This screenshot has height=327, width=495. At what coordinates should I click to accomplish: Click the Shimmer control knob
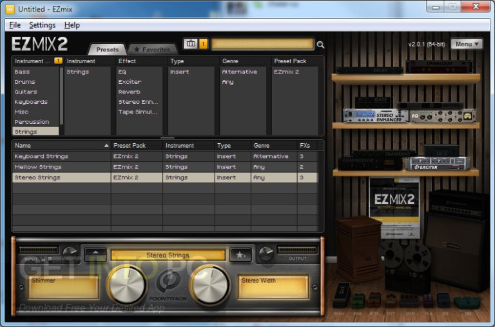pos(126,284)
